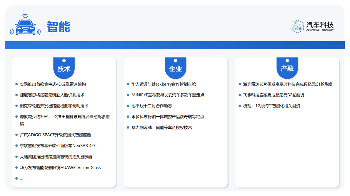Open 东软睿驰 NeuSAR 4.0 article

click(x=57, y=146)
